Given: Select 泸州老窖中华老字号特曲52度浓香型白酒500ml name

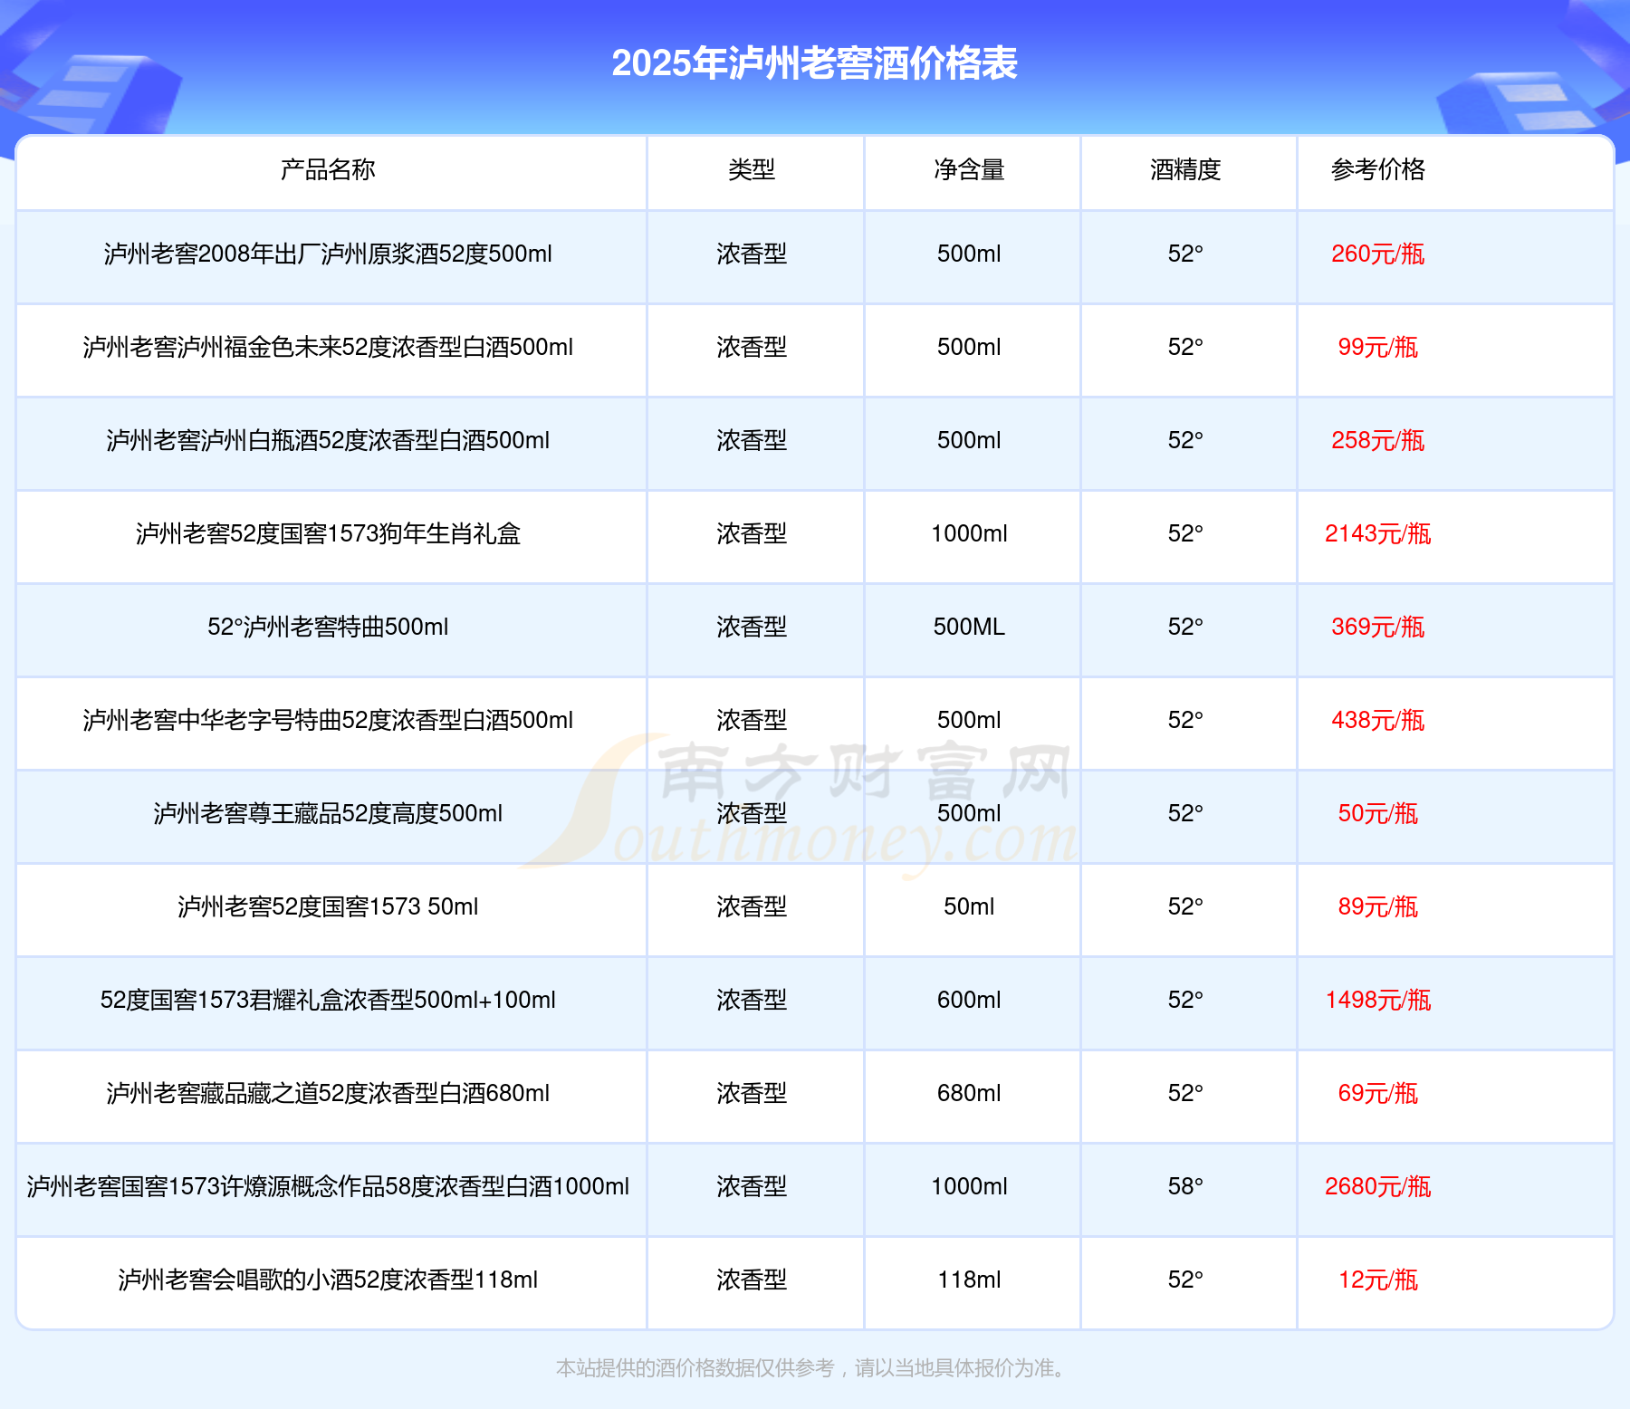Looking at the screenshot, I should pos(328,721).
